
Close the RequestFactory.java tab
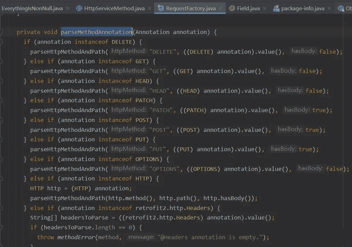pyautogui.click(x=221, y=8)
